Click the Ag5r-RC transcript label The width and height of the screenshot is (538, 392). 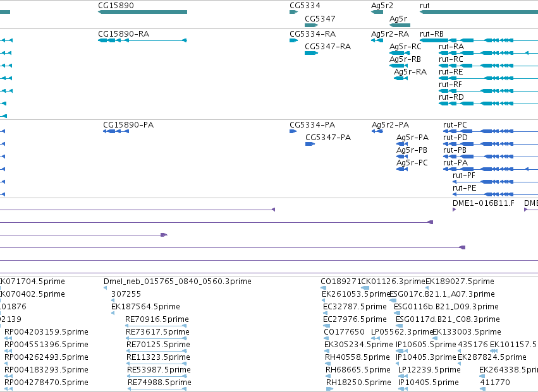point(405,47)
